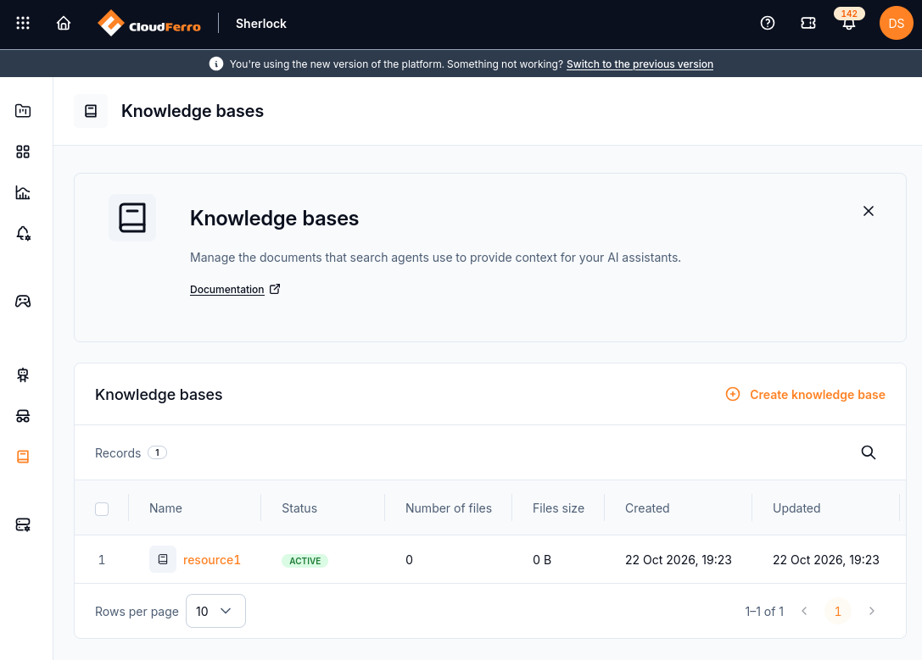922x660 pixels.
Task: Sort by Updated column header
Action: [796, 508]
